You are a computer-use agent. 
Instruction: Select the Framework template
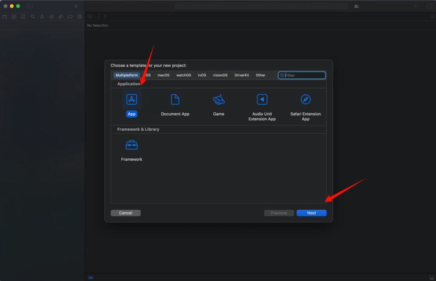click(x=132, y=145)
